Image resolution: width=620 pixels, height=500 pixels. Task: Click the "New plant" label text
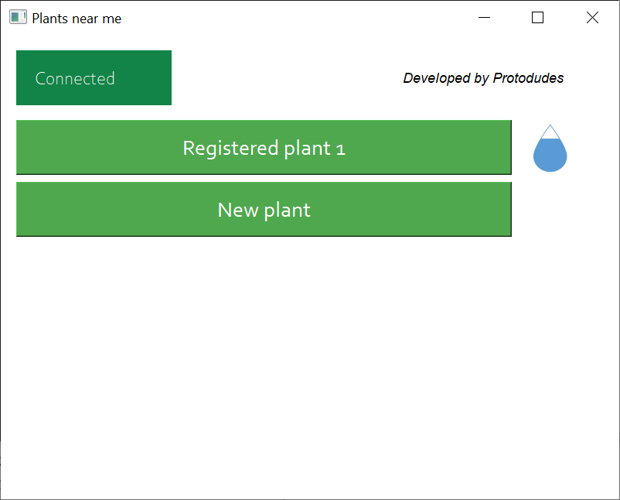(264, 210)
